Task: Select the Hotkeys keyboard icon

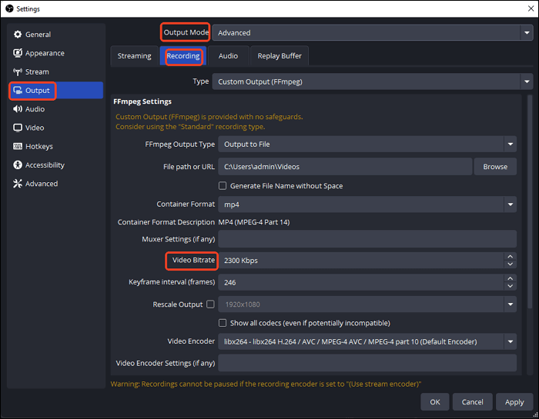Action: (18, 146)
